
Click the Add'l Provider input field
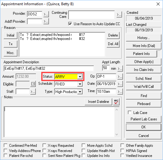point(35,21)
